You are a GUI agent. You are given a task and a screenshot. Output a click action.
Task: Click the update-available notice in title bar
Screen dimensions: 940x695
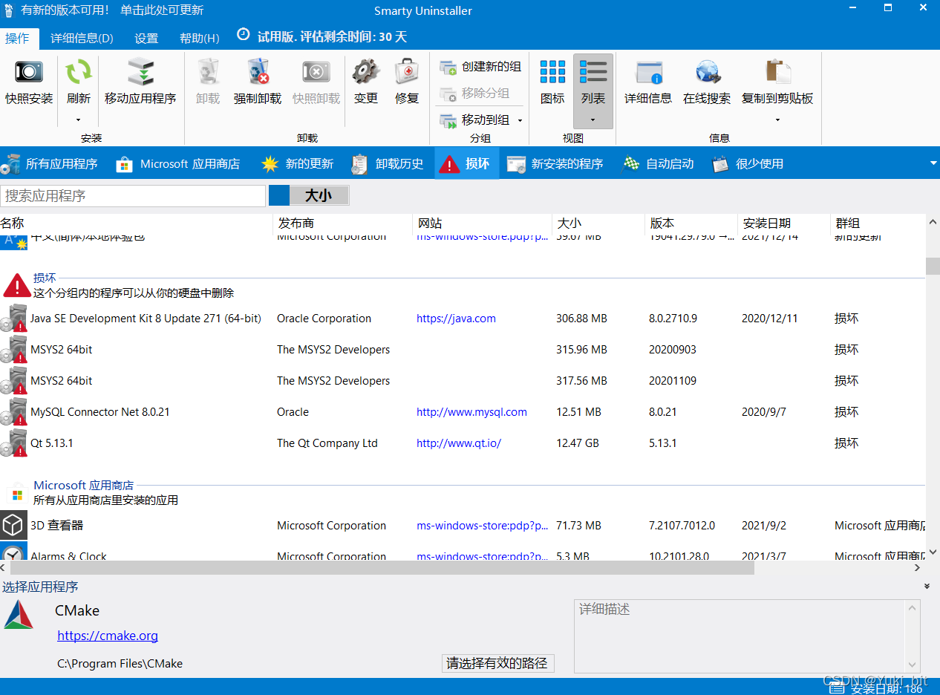coord(111,10)
